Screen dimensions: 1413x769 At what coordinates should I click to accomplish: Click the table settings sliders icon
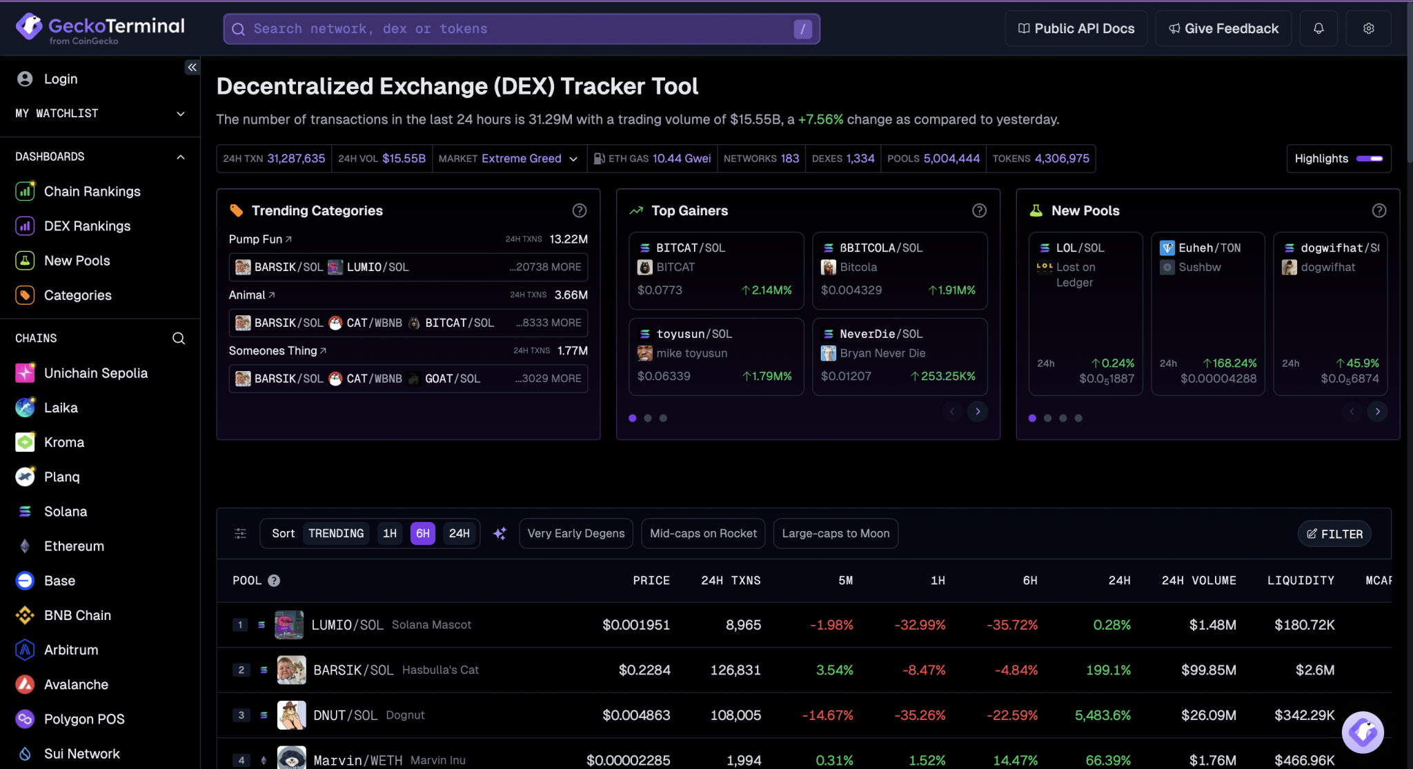point(240,533)
